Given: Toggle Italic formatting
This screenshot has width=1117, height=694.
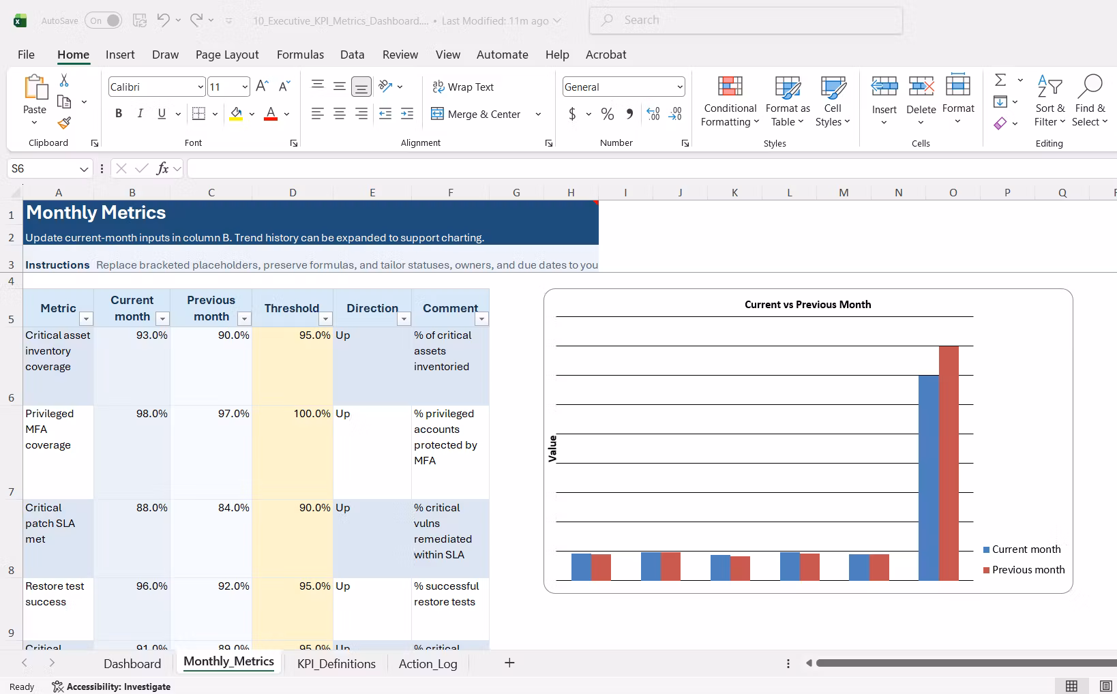Looking at the screenshot, I should pos(140,114).
